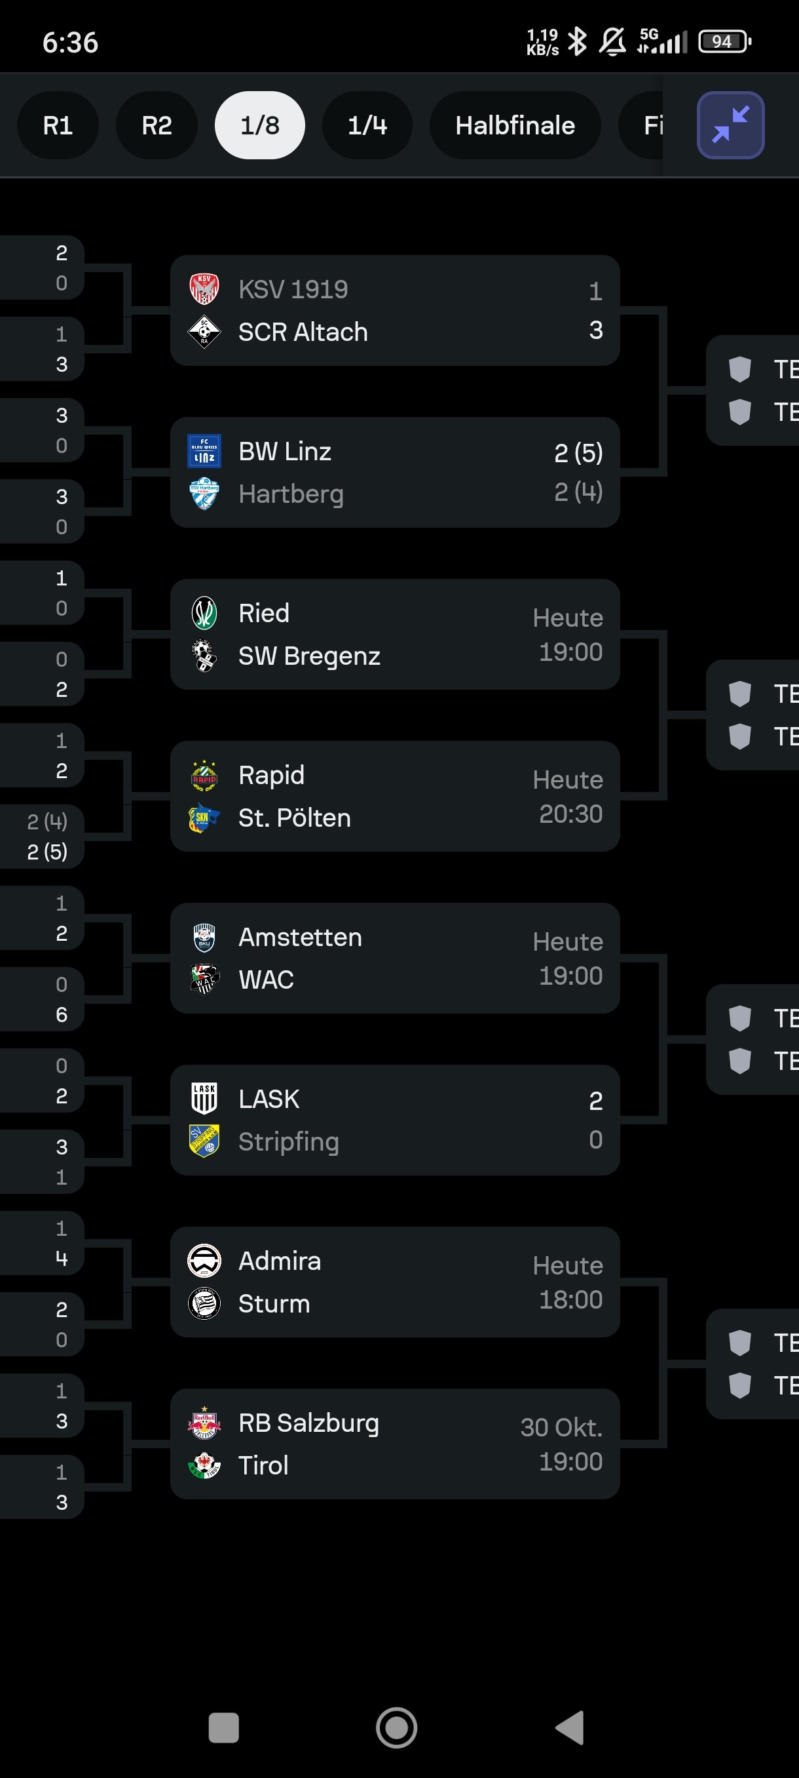Open the LASK vs Stripfing result
The width and height of the screenshot is (799, 1778).
394,1120
